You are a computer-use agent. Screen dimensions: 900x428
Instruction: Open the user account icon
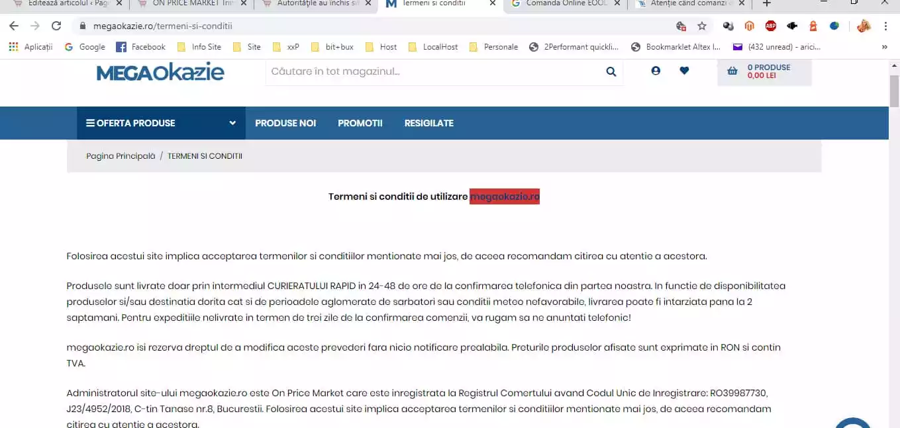656,71
